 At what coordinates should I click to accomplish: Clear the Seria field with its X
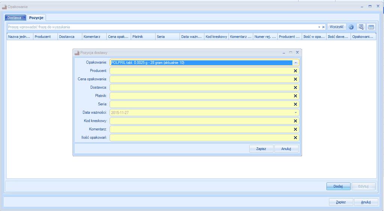point(295,104)
